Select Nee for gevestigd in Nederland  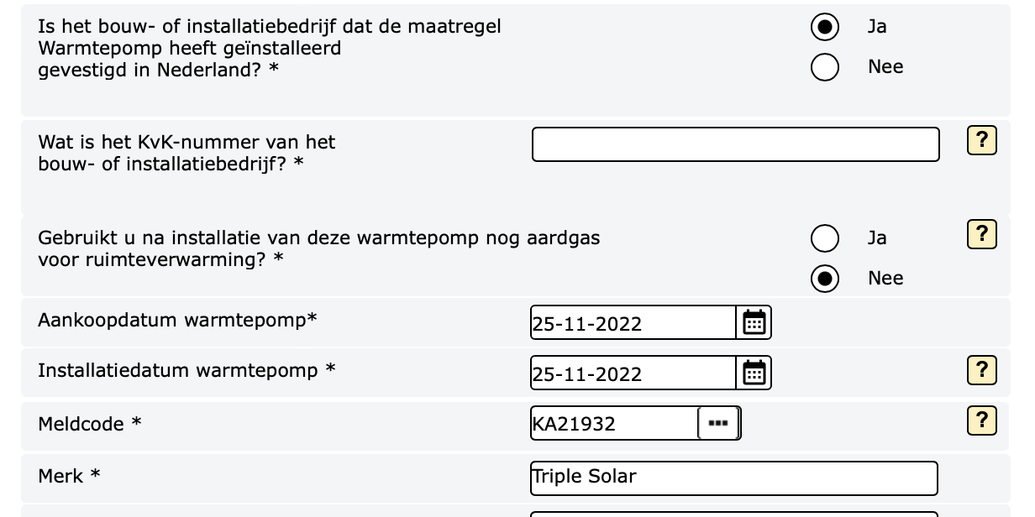[825, 67]
